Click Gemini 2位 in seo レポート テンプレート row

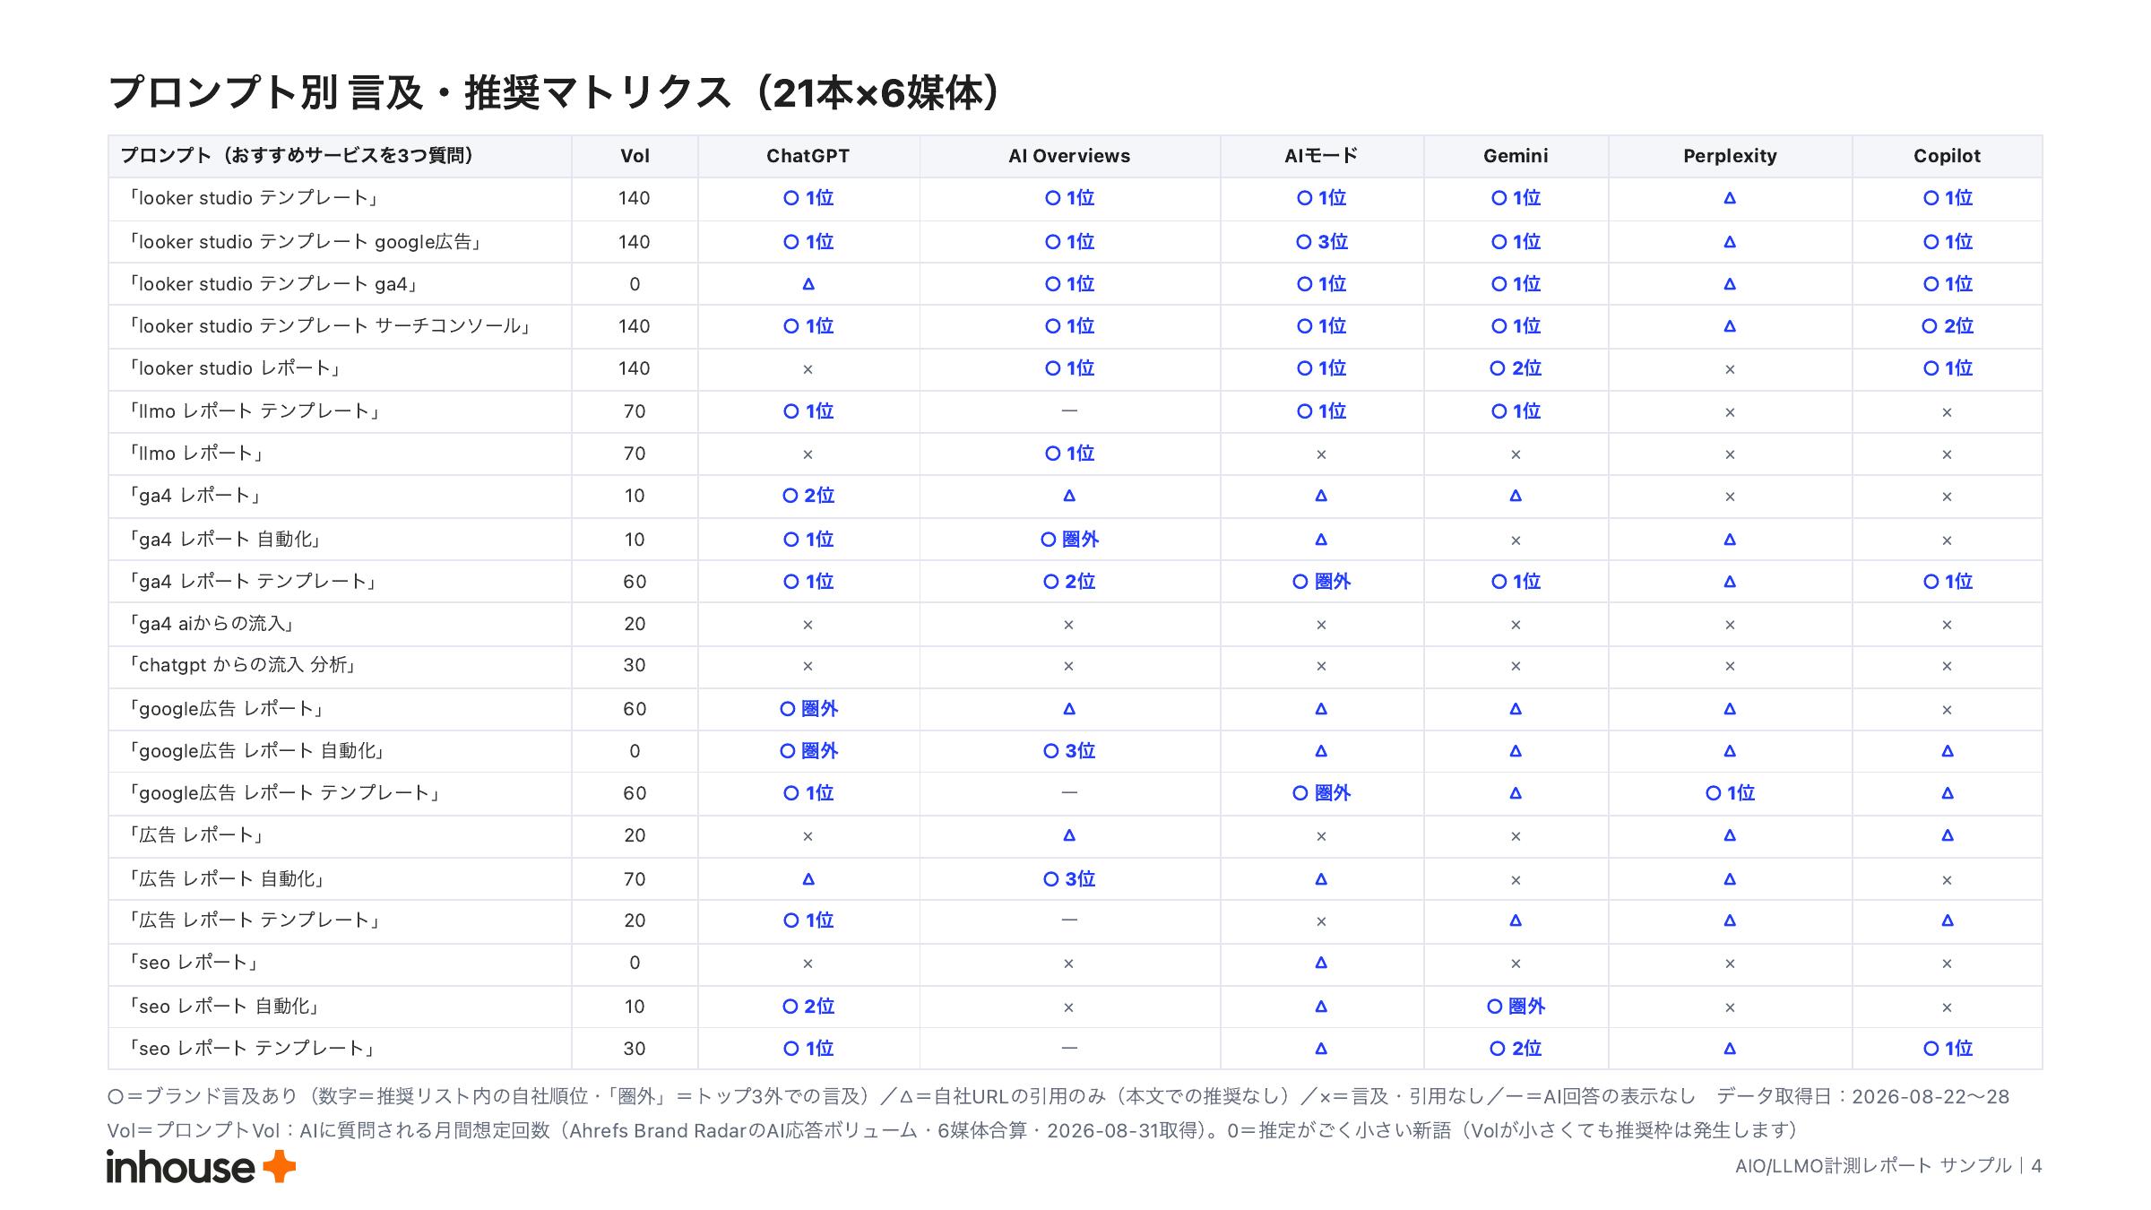pyautogui.click(x=1516, y=1049)
